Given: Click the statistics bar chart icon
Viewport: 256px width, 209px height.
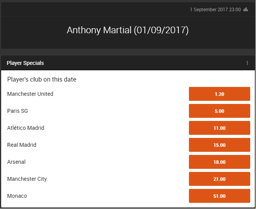Looking at the screenshot, I should [246, 10].
